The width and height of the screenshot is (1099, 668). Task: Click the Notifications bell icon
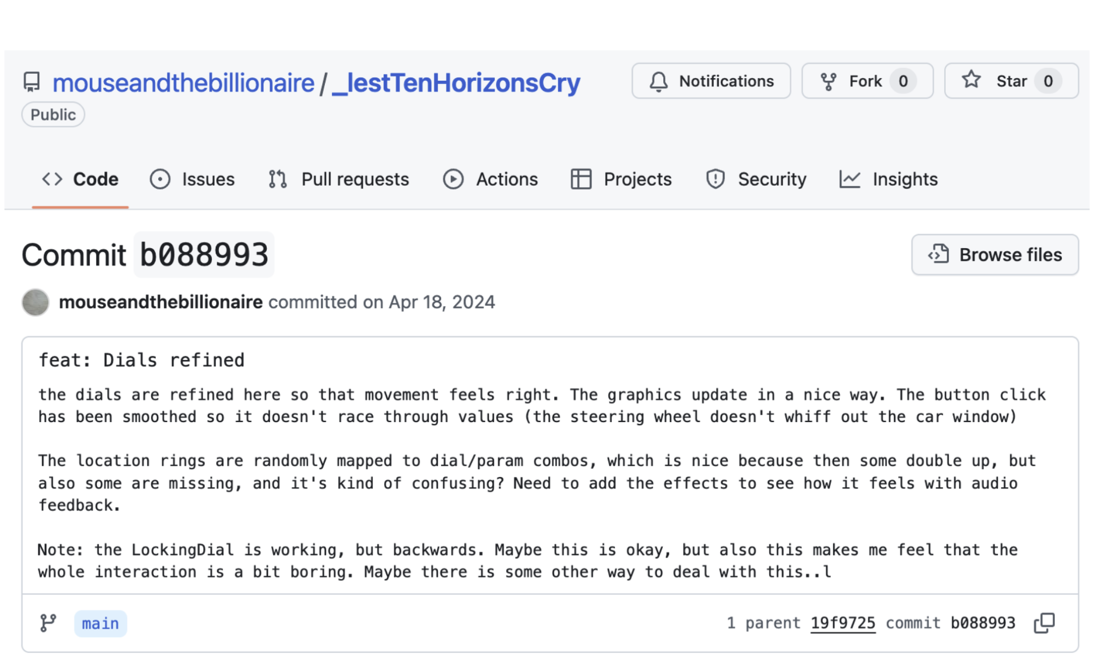pyautogui.click(x=658, y=81)
